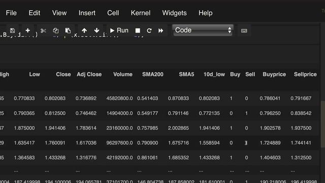Select Sellprice value 1.937500

click(301, 128)
